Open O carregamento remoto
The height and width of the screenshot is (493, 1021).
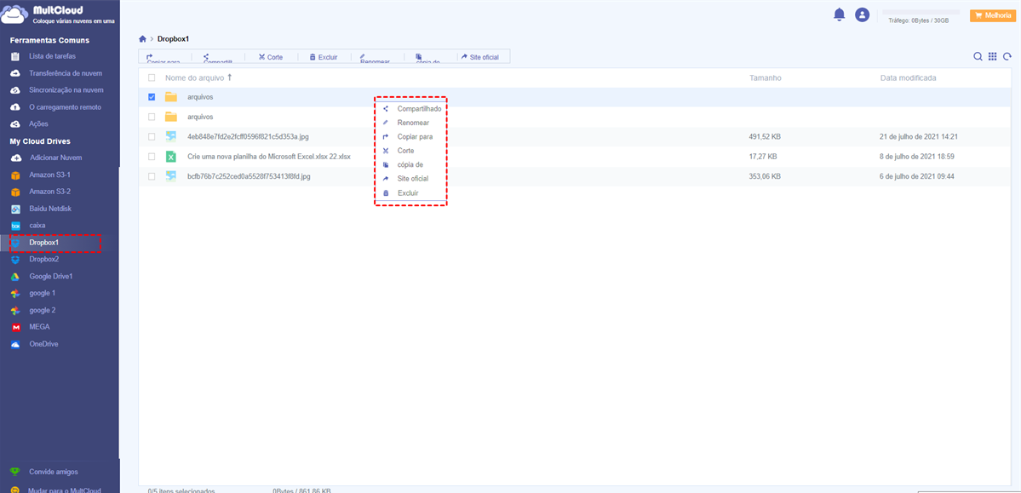65,106
